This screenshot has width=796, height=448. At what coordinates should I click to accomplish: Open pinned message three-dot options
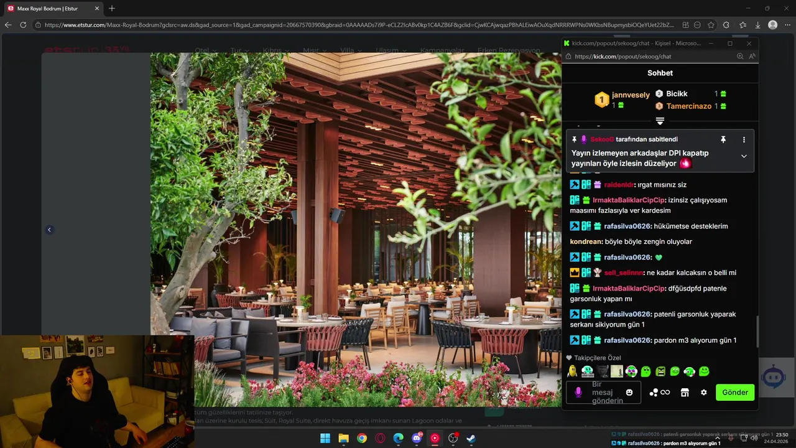pos(744,139)
